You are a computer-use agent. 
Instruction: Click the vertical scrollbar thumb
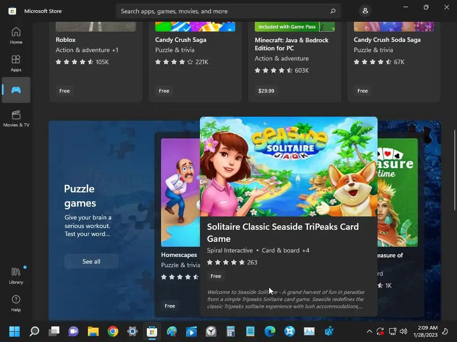point(455,170)
